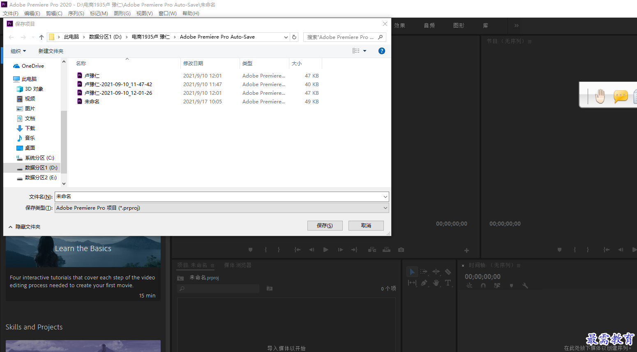Open the project panel menu

[x=212, y=265]
